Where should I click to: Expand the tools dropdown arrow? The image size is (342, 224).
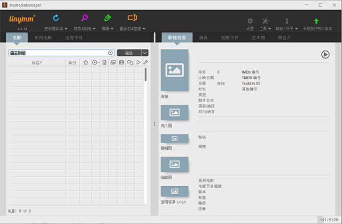pos(269,29)
